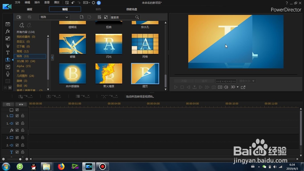The width and height of the screenshot is (304, 171).
Task: Select the 所有内容 (134) category
Action: (26, 32)
